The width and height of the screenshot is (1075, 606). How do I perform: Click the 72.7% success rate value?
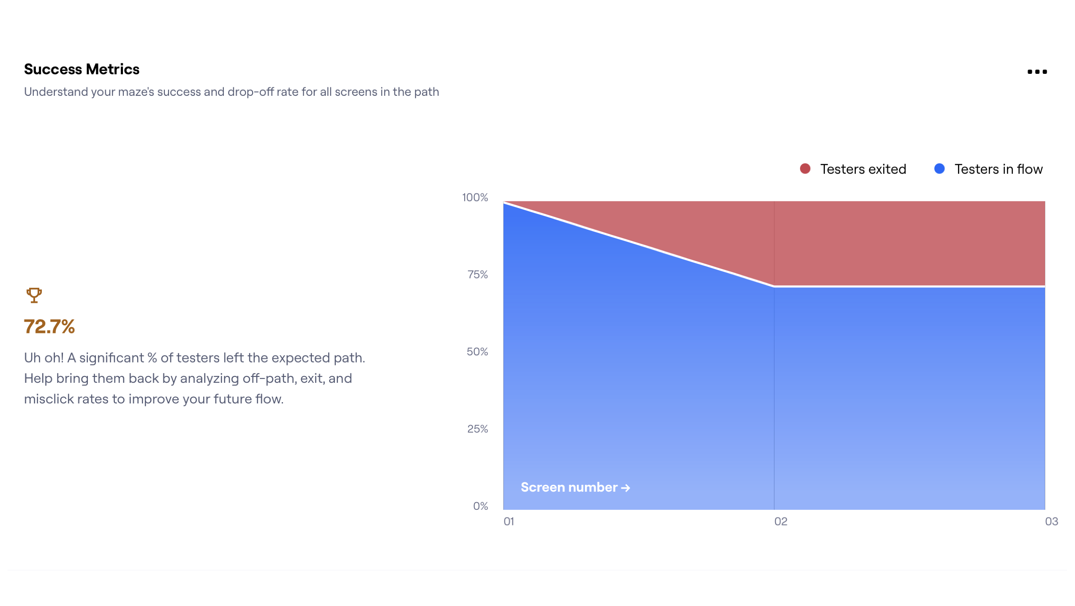[x=49, y=327]
